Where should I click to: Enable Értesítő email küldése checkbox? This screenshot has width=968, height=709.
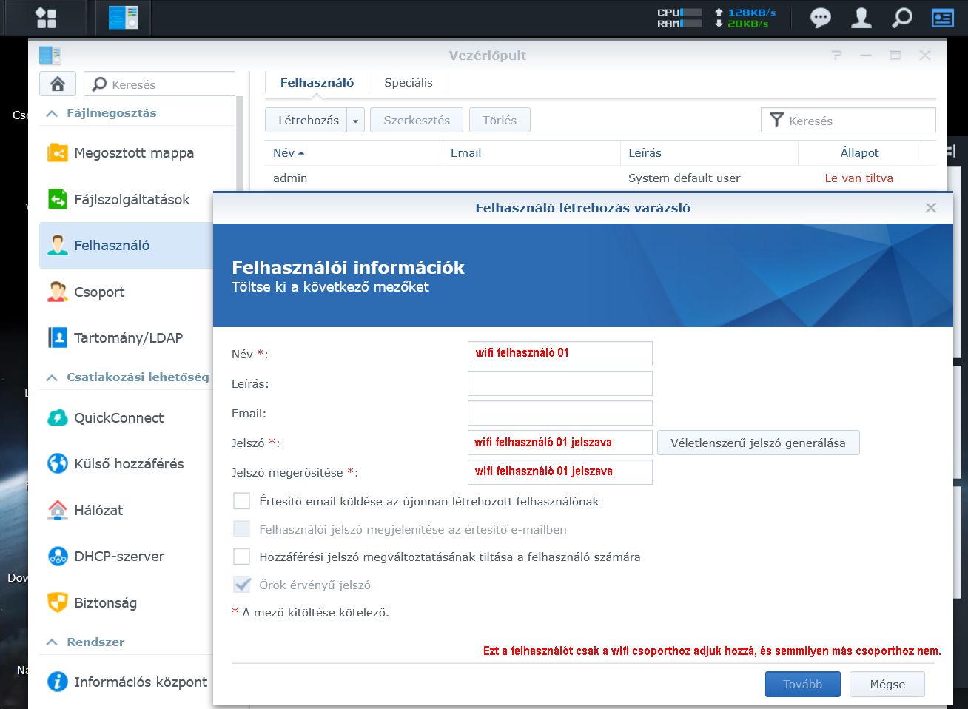click(242, 502)
